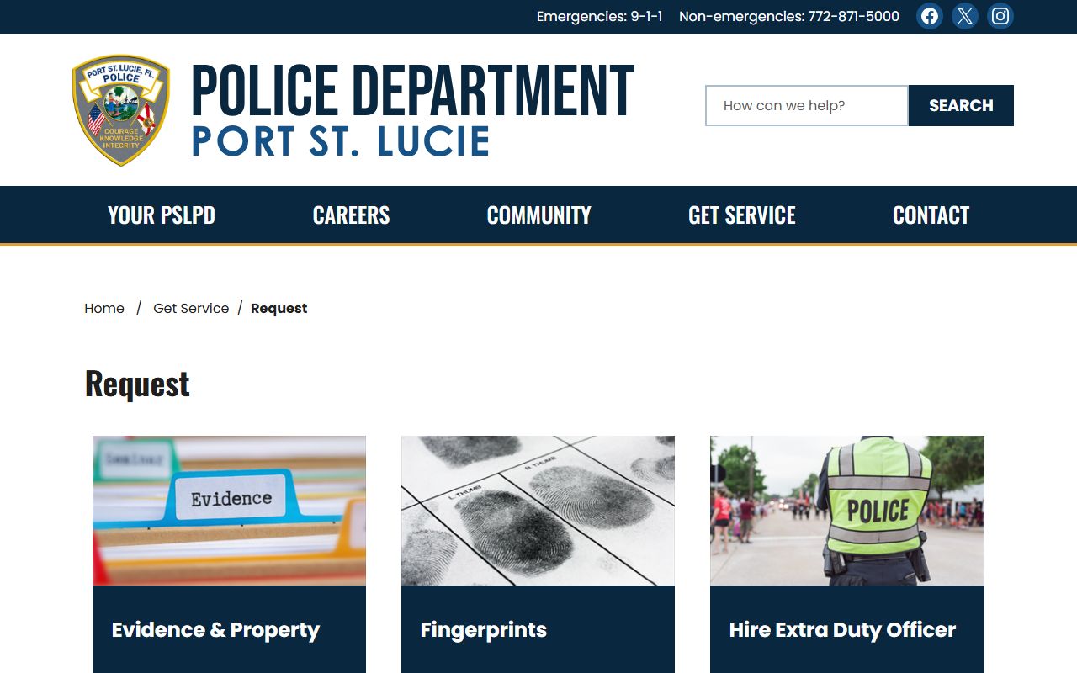This screenshot has width=1077, height=673.
Task: Click the SEARCH button
Action: click(961, 105)
